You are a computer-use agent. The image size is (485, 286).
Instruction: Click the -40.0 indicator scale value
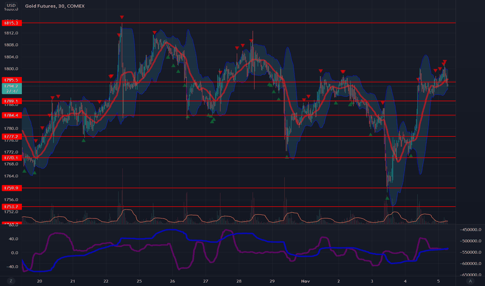pos(14,267)
